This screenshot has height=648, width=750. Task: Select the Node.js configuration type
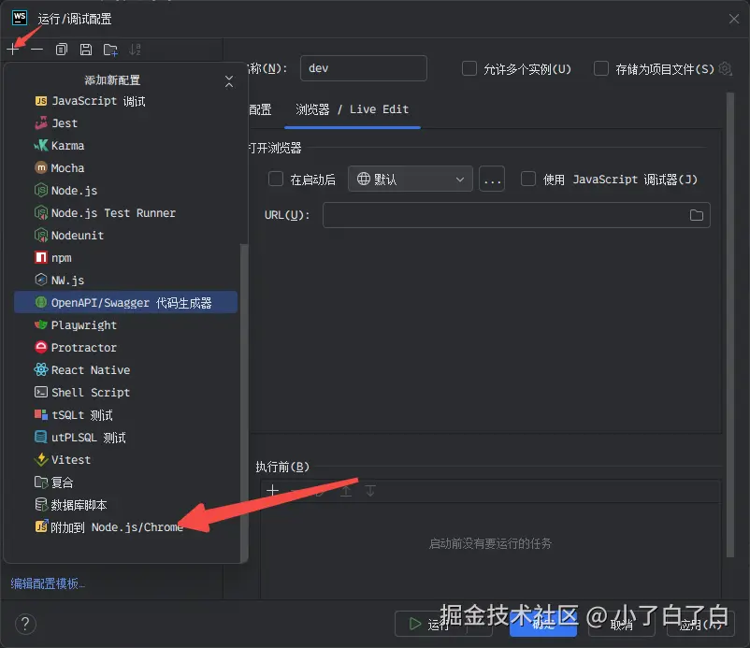(x=126, y=191)
